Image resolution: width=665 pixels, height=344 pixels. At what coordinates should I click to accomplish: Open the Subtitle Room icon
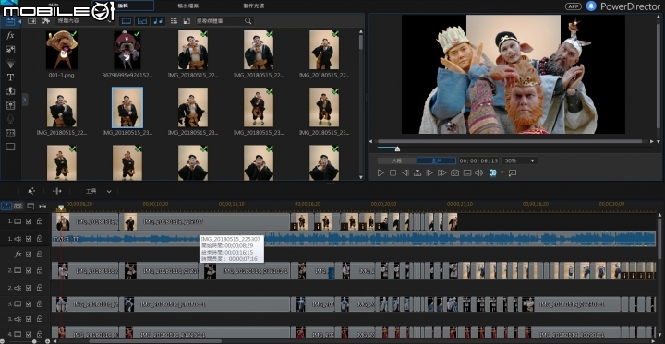(10, 147)
